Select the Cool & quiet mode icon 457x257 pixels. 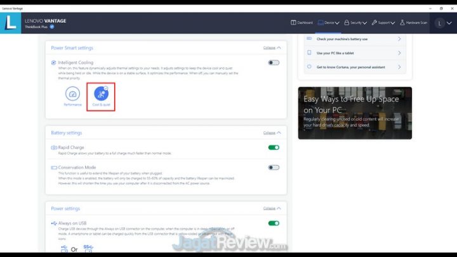coord(101,93)
